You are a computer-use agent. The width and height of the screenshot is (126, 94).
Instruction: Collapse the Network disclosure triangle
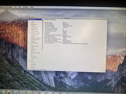(28, 61)
